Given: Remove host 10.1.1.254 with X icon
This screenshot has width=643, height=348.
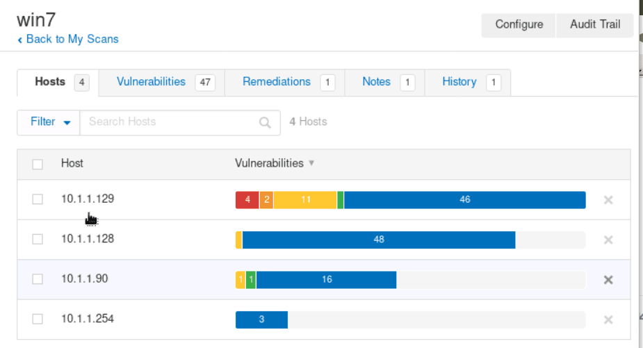Looking at the screenshot, I should (608, 320).
